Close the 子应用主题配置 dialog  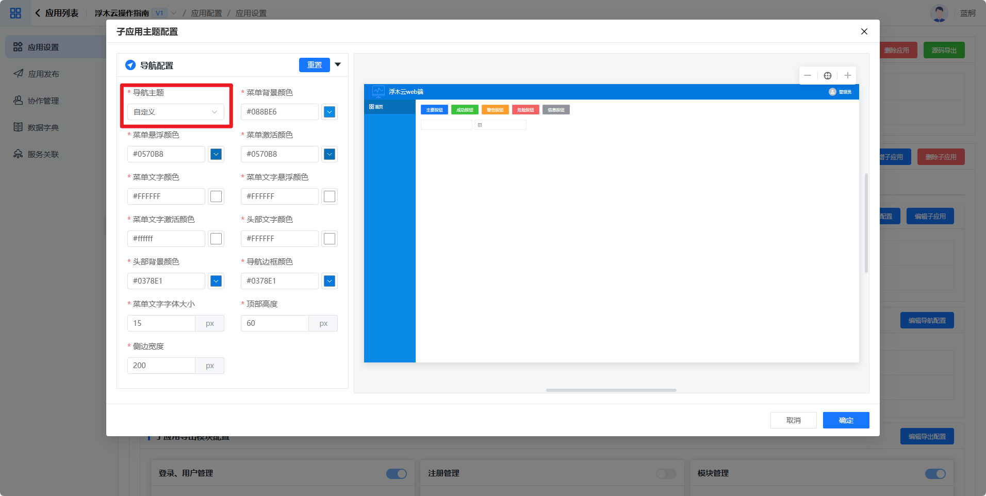pos(864,31)
